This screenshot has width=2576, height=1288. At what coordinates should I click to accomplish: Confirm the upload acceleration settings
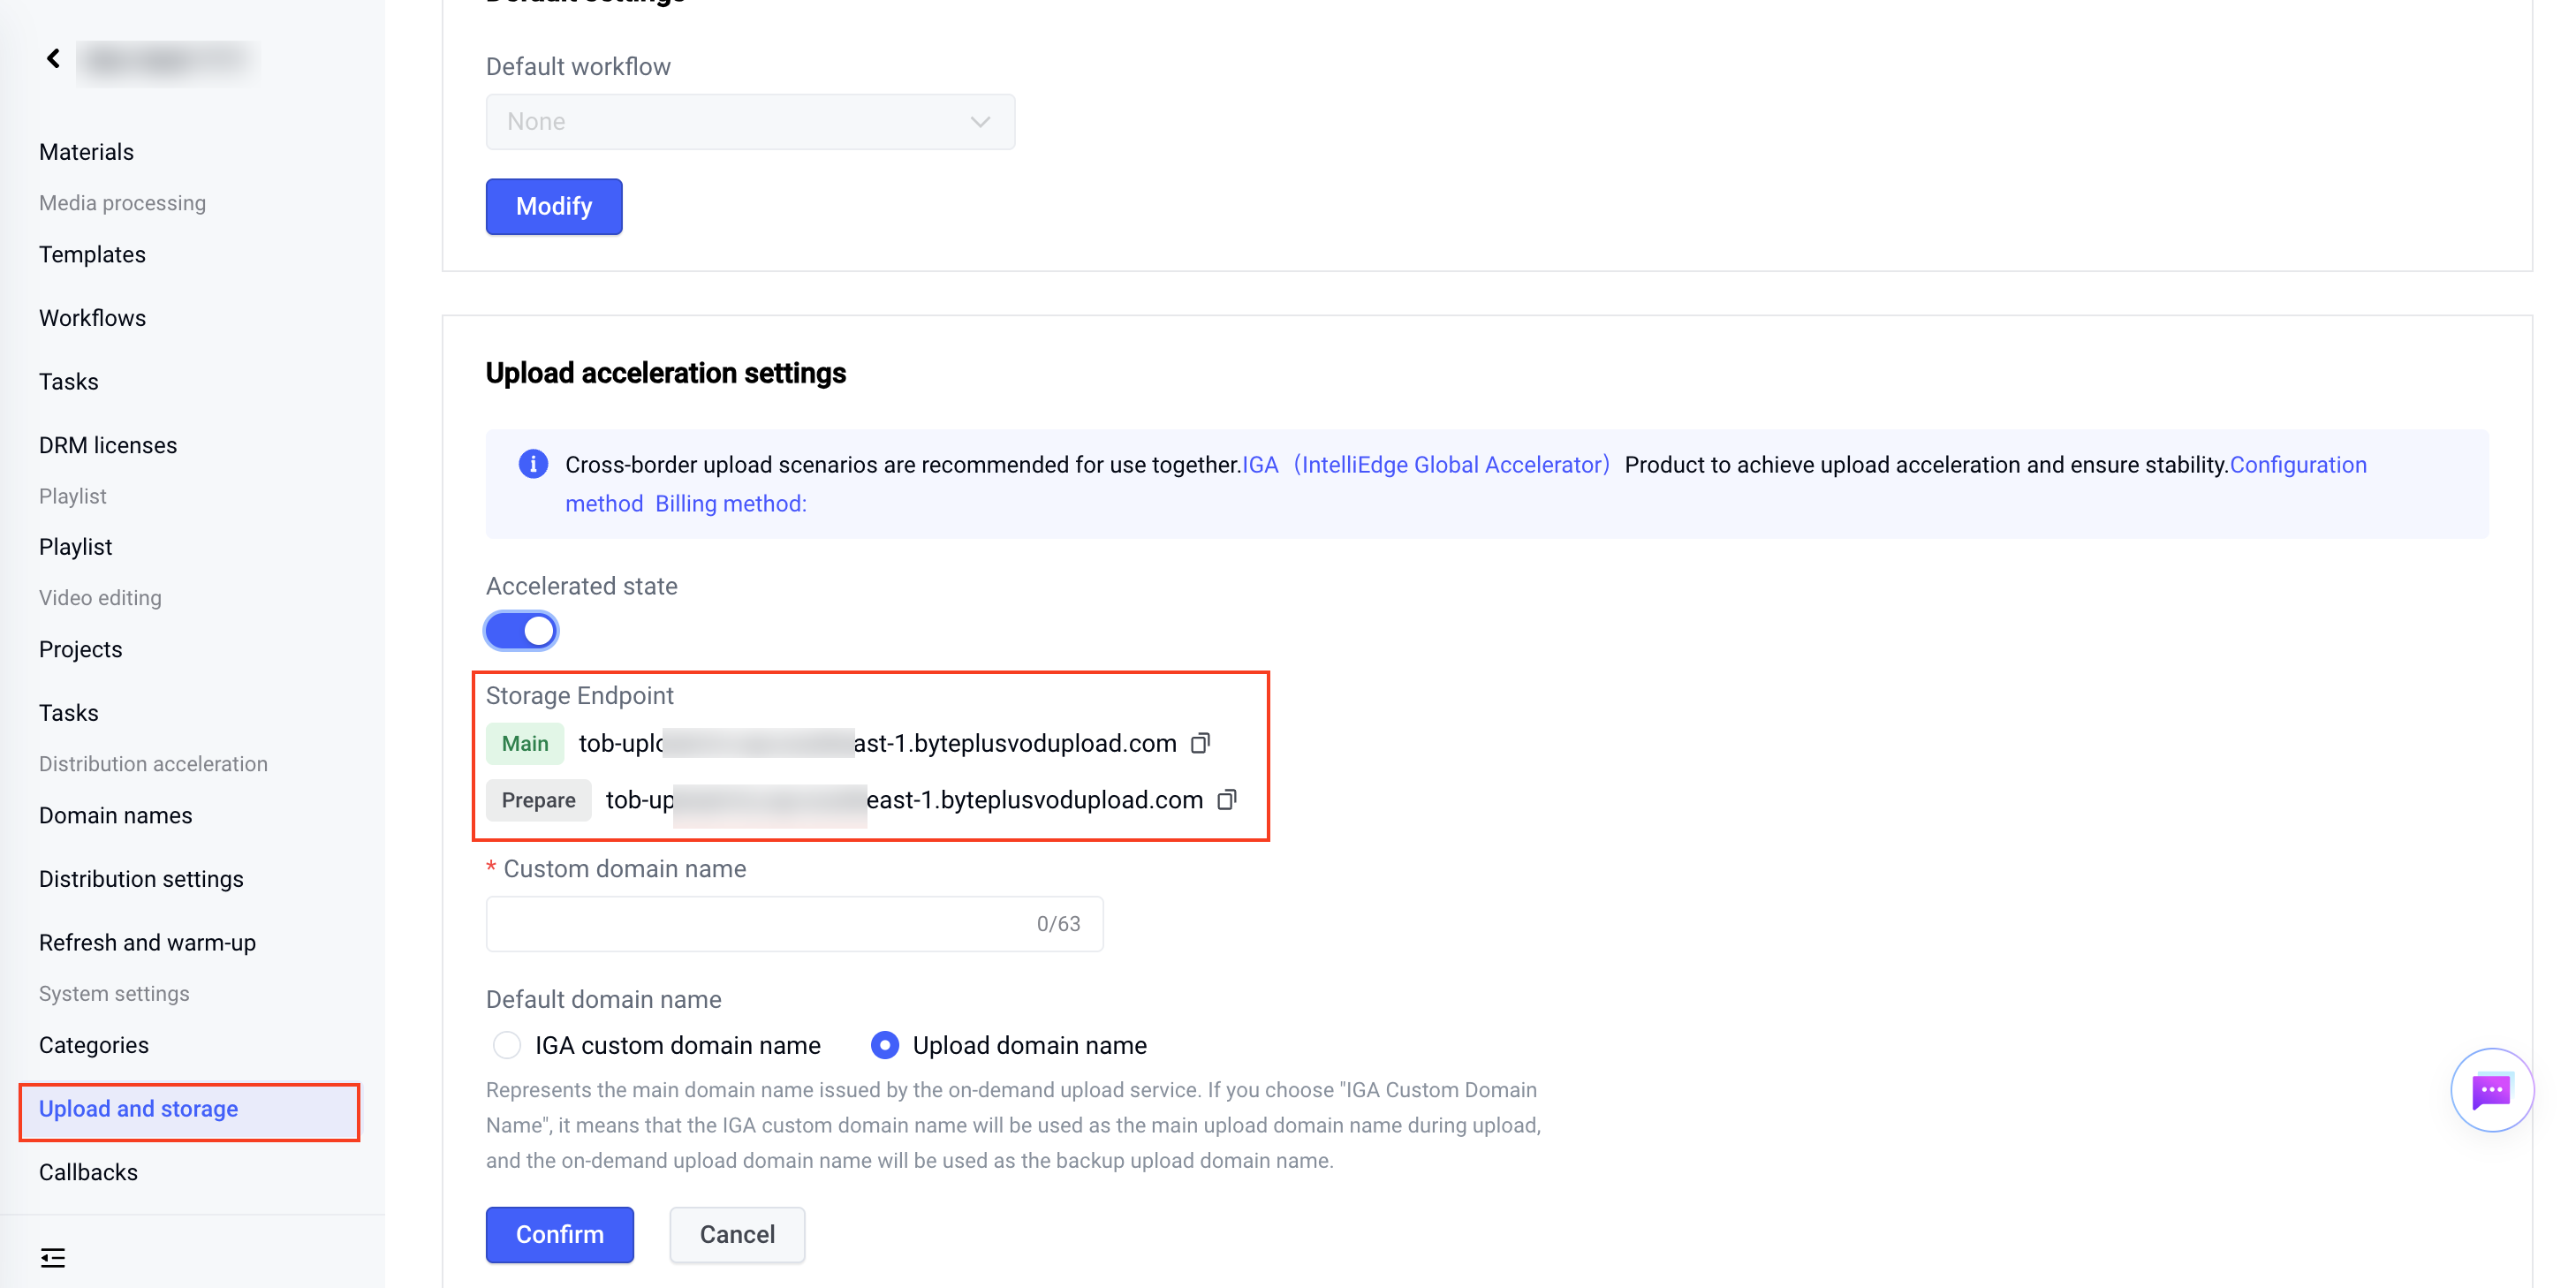coord(559,1235)
